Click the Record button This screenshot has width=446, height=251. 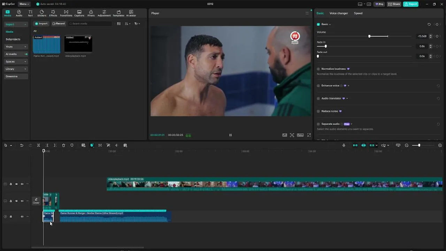(59, 24)
